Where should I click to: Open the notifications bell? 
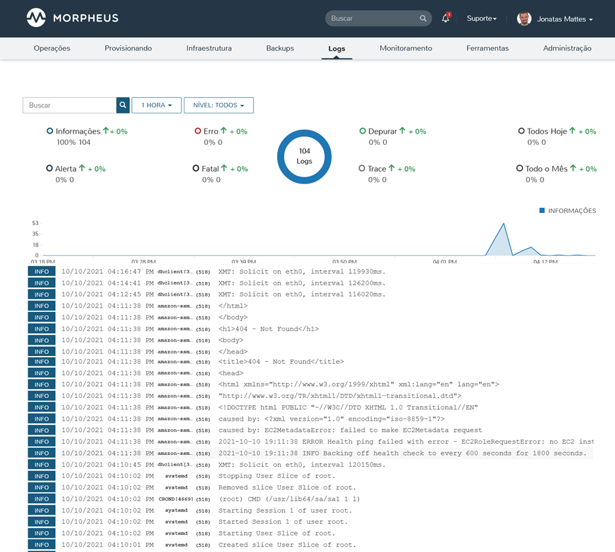(446, 18)
